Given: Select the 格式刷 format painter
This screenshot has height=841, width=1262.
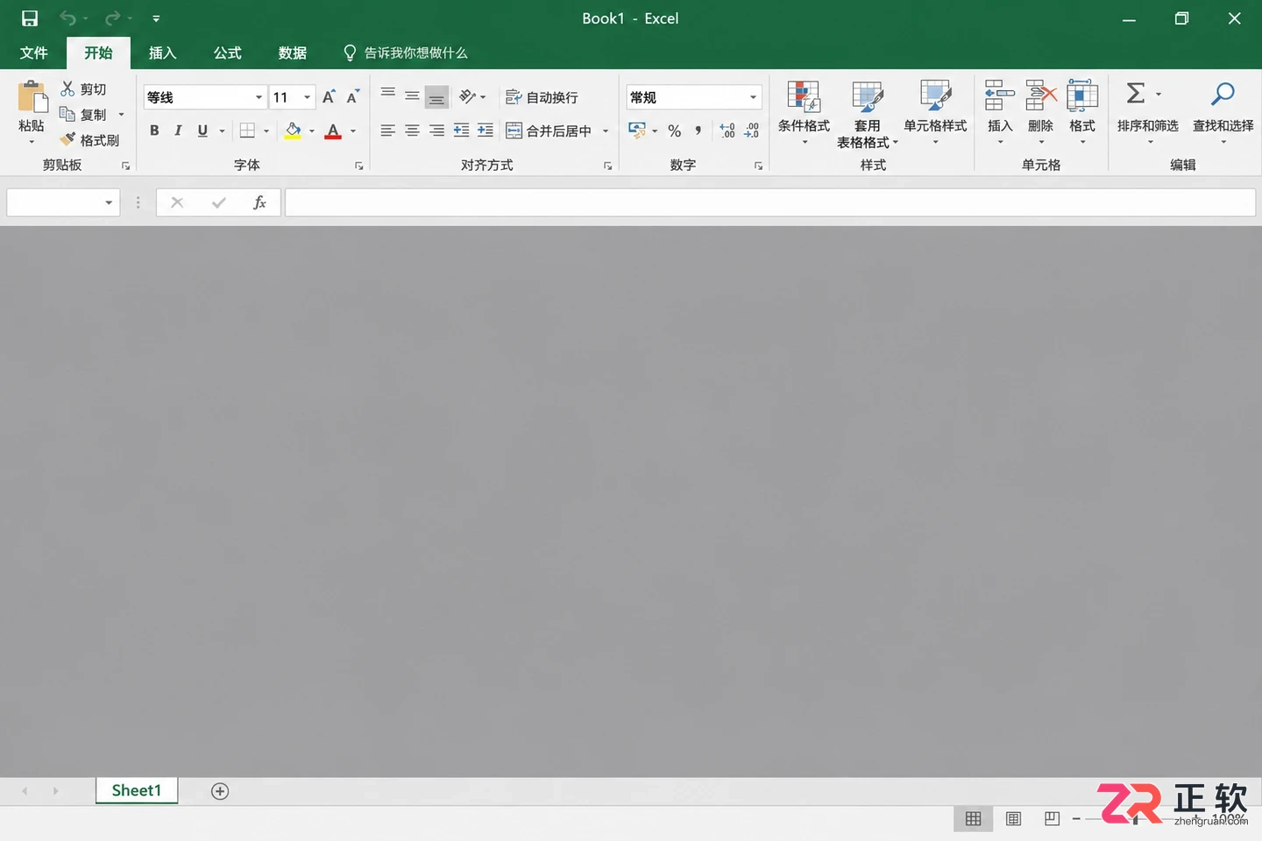Looking at the screenshot, I should point(89,139).
